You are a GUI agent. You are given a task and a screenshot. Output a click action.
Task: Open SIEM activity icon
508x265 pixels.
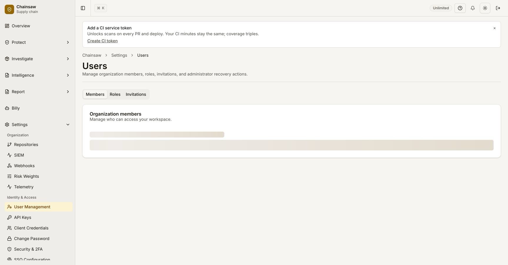tap(9, 155)
